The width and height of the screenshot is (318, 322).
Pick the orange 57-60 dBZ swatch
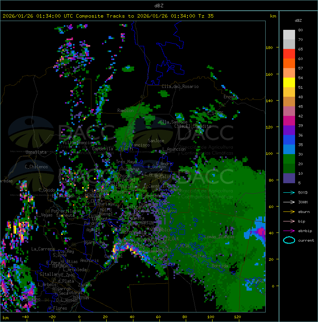point(289,63)
